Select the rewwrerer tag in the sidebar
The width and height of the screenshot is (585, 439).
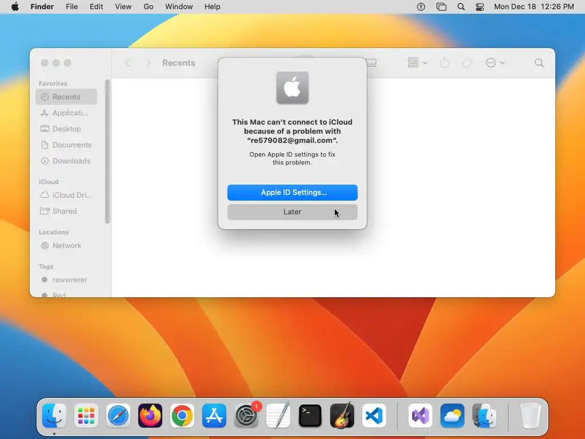point(66,280)
